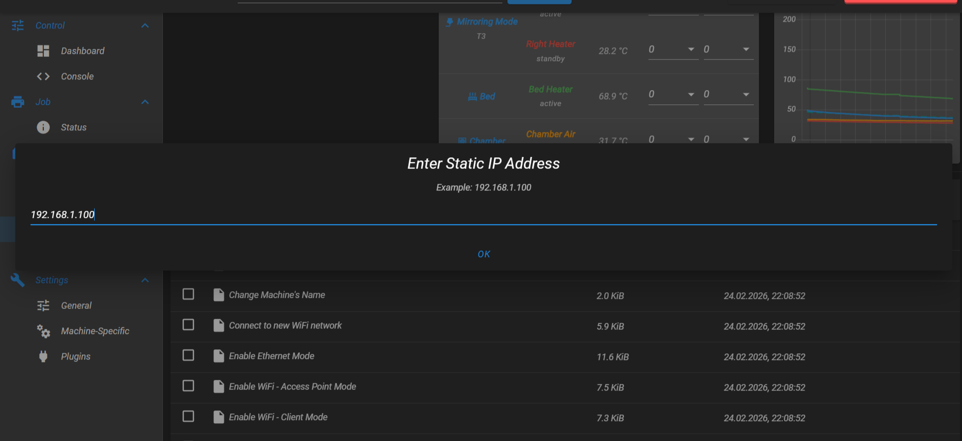Click the 11.6 KiB file size cell
The image size is (962, 441).
[x=613, y=357]
